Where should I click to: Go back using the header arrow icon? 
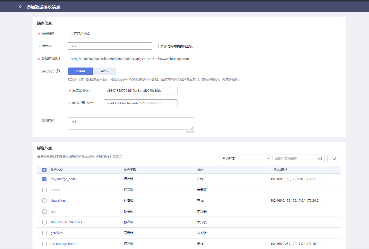pos(20,7)
